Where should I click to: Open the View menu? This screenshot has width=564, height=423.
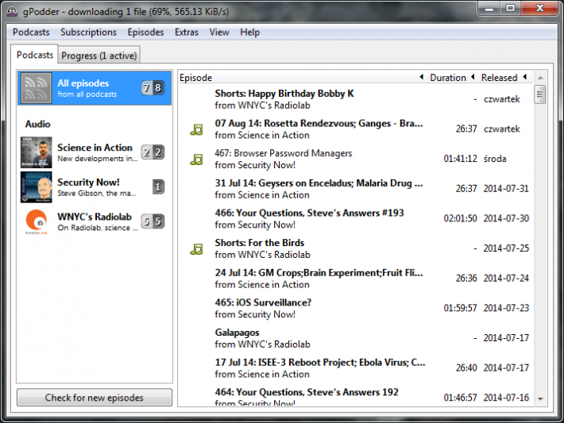(x=219, y=33)
